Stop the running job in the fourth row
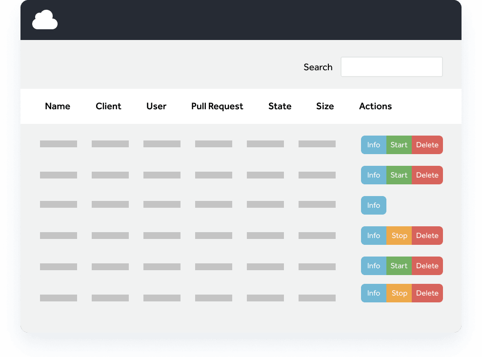 pos(399,235)
